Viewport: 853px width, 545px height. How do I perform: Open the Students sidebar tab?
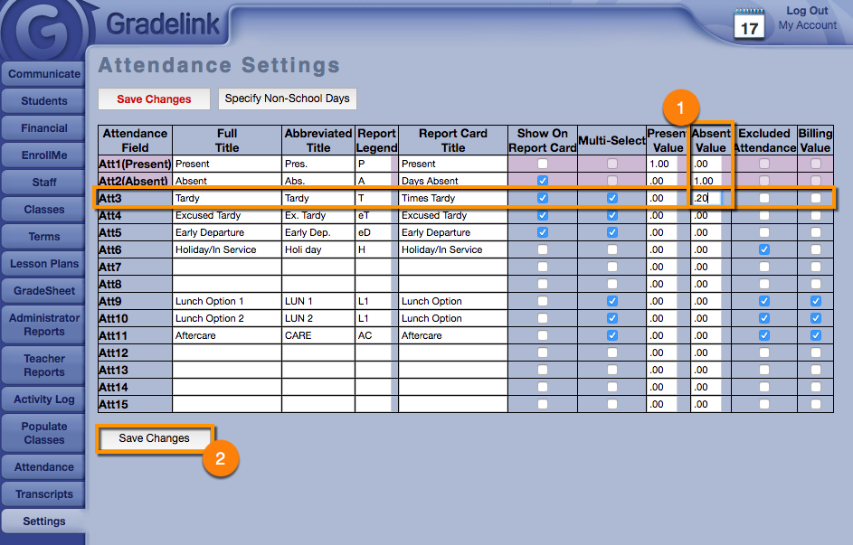[44, 101]
